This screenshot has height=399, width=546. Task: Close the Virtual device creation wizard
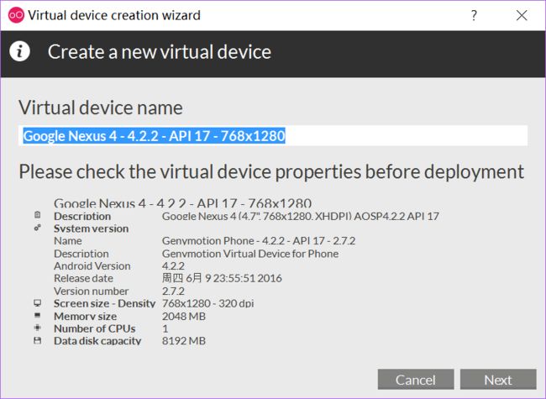pos(522,15)
